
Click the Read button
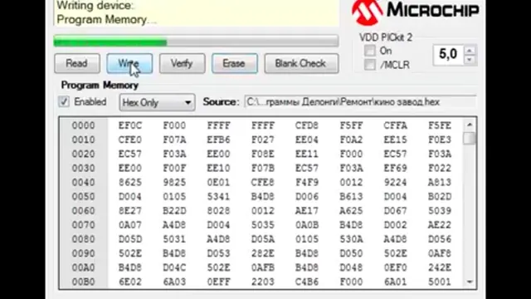tap(77, 63)
